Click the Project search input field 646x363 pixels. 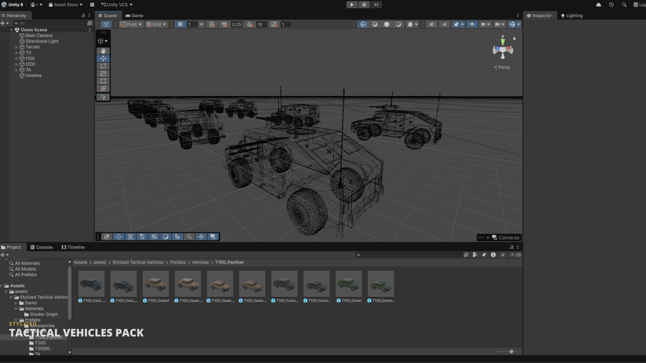[x=409, y=255]
